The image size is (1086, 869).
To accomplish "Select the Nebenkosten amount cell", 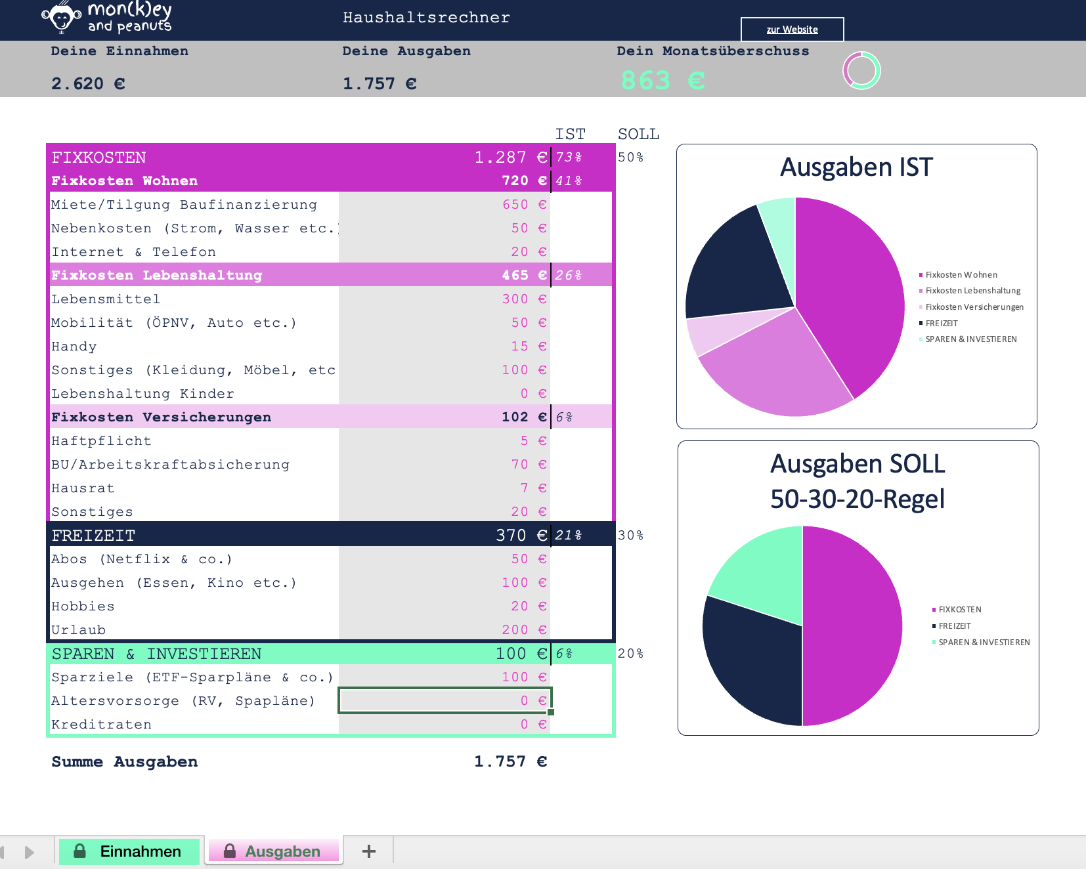I will (x=445, y=228).
